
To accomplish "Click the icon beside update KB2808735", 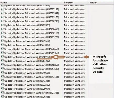I will coord(2,21).
